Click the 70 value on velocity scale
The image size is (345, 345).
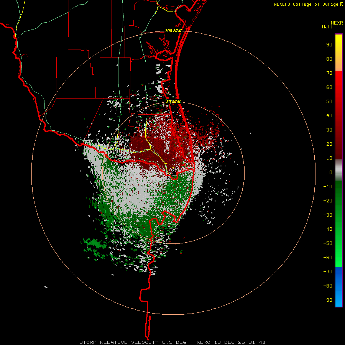coord(329,73)
